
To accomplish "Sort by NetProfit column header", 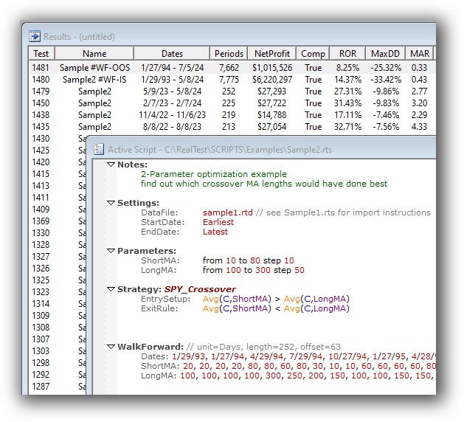I will pyautogui.click(x=273, y=53).
